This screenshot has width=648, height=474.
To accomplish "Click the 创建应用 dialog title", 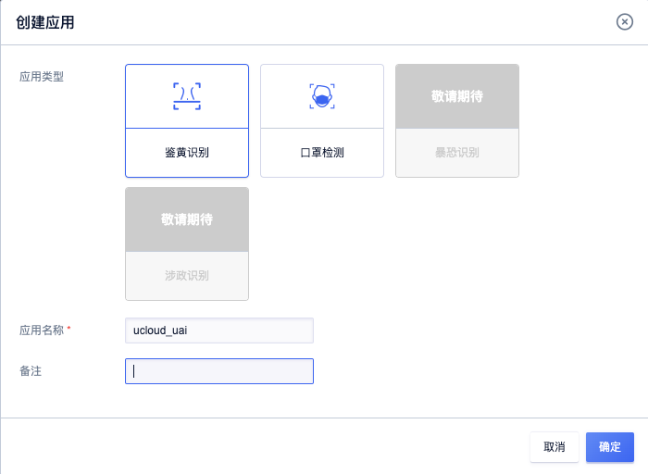I will 45,22.
